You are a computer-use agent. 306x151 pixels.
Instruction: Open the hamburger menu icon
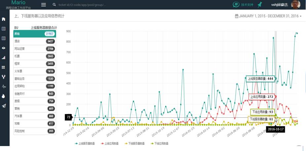[x=44, y=5]
